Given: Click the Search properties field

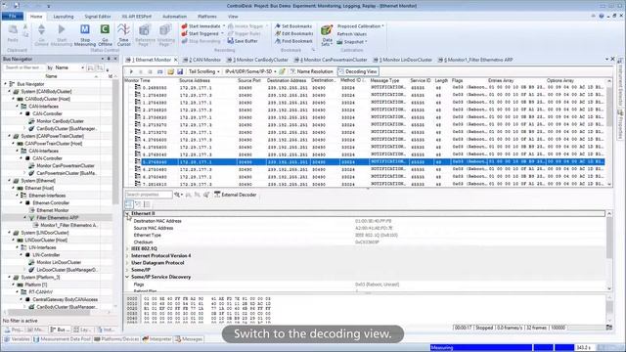Looking at the screenshot, I should tap(149, 195).
